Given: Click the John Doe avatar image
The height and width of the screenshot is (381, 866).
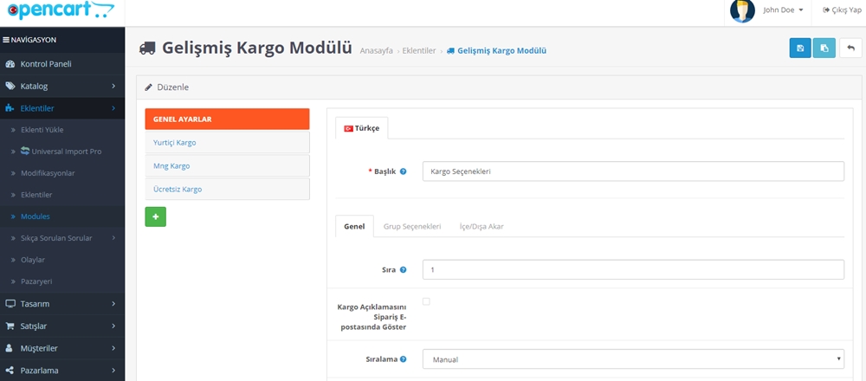Looking at the screenshot, I should pos(742,11).
